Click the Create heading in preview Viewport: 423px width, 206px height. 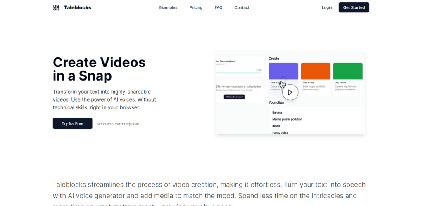[274, 59]
